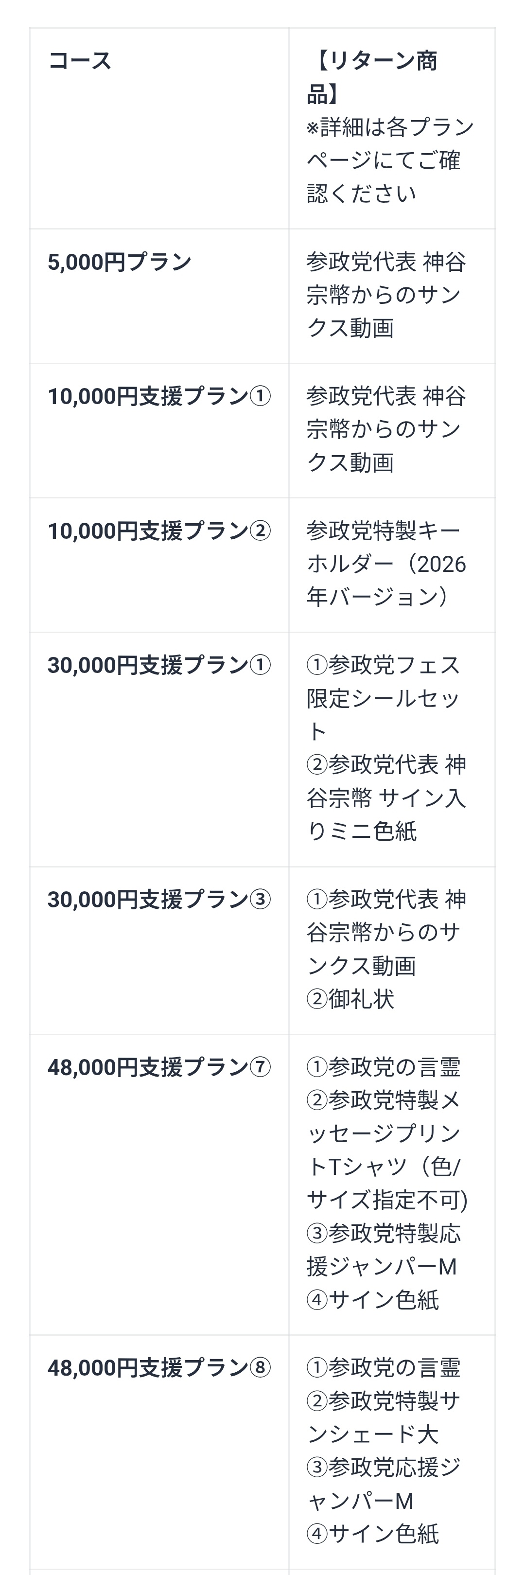Screen dimensions: 525x1575
Task: Select the 48,000円支援プラン⑦ label
Action: coord(159,1067)
